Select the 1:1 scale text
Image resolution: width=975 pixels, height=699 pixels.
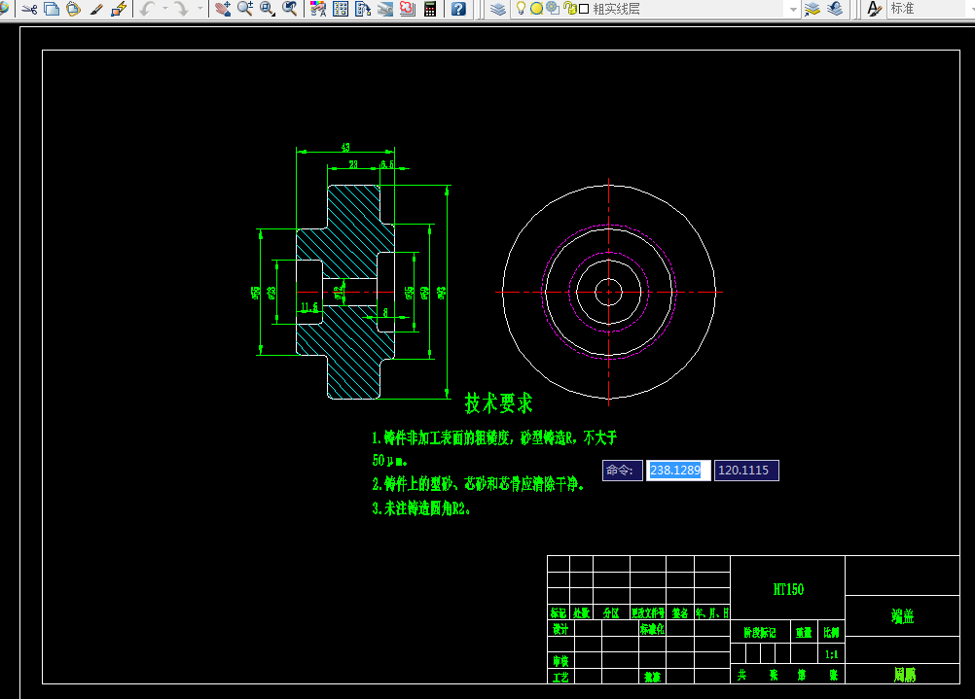tap(831, 654)
